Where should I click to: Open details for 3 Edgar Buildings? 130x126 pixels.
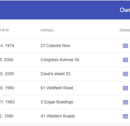[x=125, y=102]
